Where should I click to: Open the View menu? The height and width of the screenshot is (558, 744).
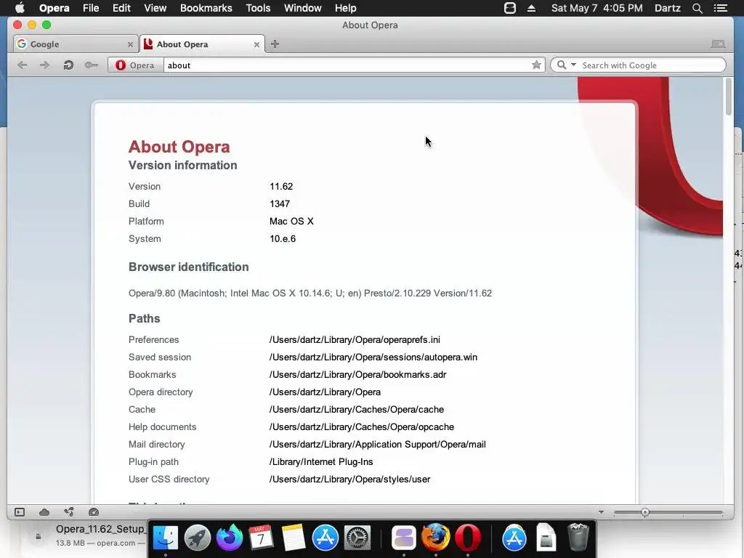[155, 8]
